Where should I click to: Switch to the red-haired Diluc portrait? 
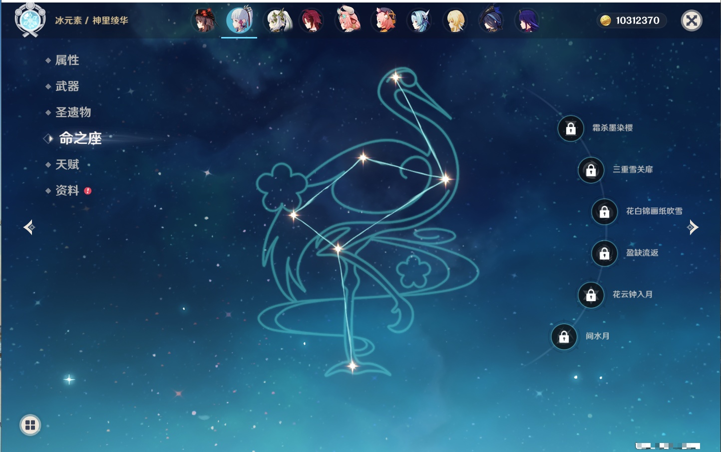pos(312,20)
